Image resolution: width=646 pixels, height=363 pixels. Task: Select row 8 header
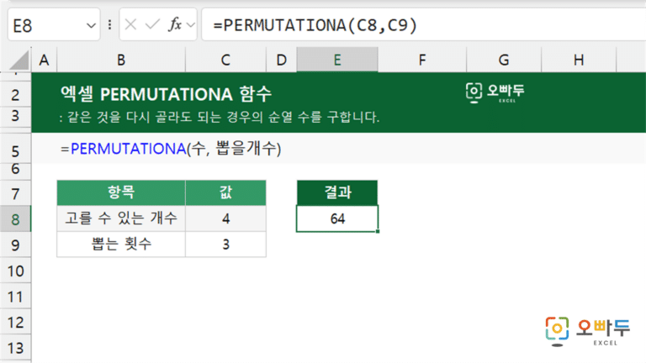[15, 219]
